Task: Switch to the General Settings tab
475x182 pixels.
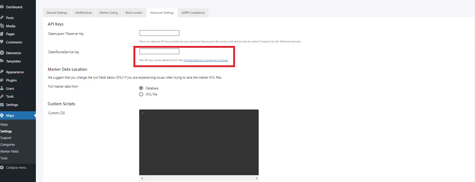Action: click(57, 13)
